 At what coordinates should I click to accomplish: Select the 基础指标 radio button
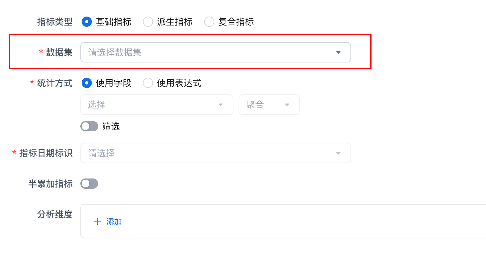pyautogui.click(x=87, y=22)
